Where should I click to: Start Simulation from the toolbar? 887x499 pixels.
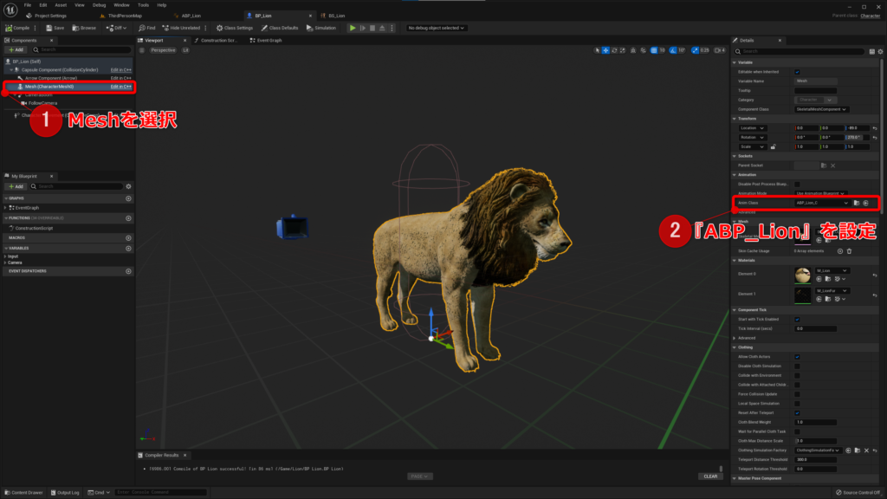pyautogui.click(x=320, y=28)
